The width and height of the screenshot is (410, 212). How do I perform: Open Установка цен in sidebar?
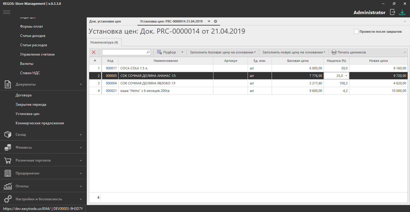[28, 114]
